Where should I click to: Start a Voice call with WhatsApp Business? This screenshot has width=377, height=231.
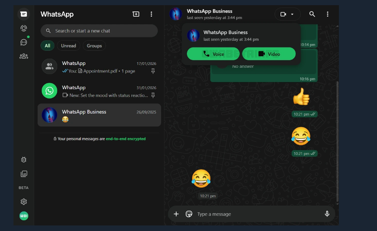pos(213,53)
